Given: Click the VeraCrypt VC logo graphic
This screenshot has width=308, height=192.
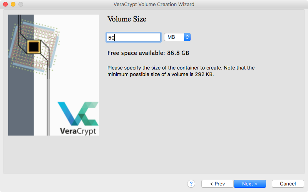Looking at the screenshot, I should click(78, 114).
